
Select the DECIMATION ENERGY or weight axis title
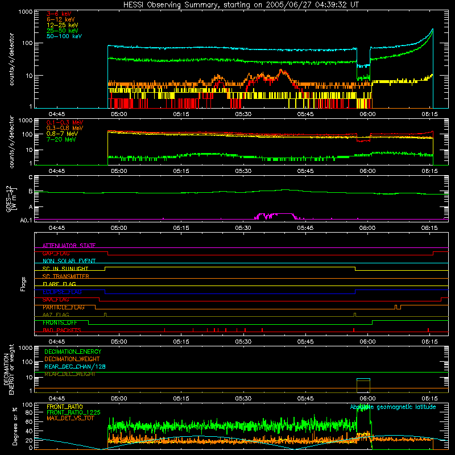click(x=9, y=369)
